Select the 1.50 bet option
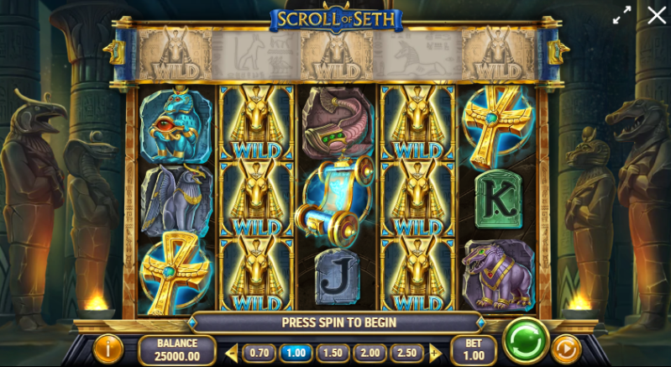This screenshot has width=671, height=367. point(333,353)
